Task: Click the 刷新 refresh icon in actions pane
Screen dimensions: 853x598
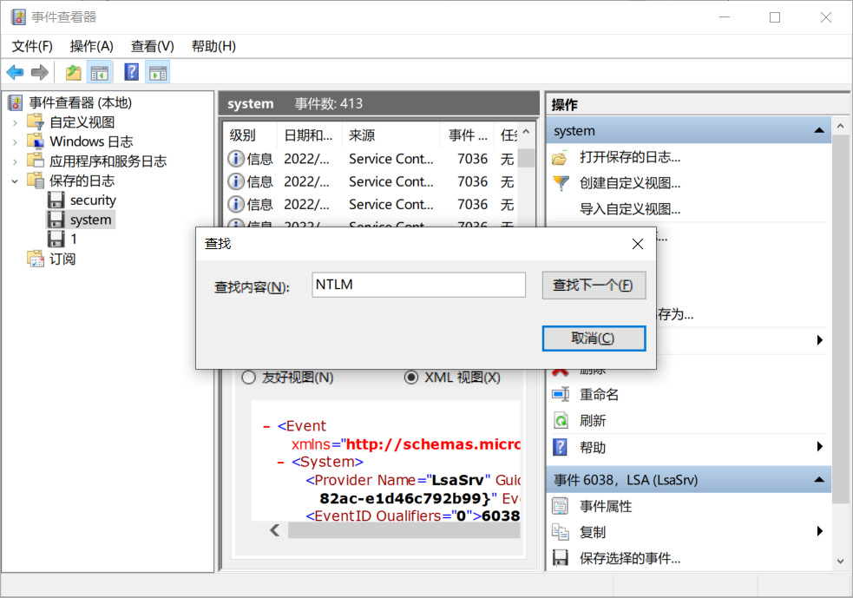Action: tap(561, 421)
